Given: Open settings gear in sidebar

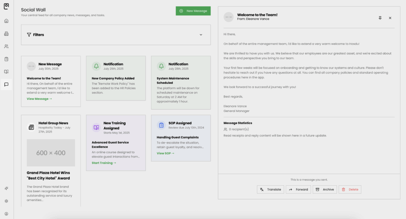Looking at the screenshot, I should click(x=6, y=201).
